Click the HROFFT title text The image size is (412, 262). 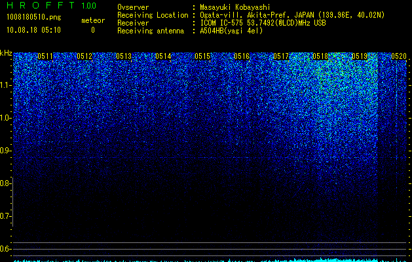pos(41,5)
